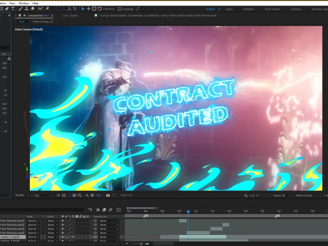328x246 pixels.
Task: Open the Active Camera view dropdown
Action: pyautogui.click(x=307, y=195)
